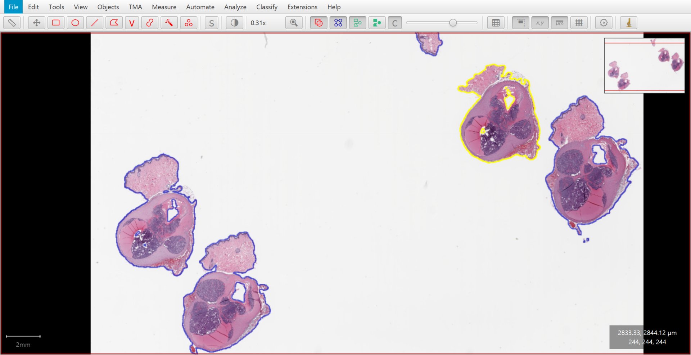This screenshot has height=355, width=691.
Task: Select the Ellipse annotation tool
Action: [x=75, y=23]
